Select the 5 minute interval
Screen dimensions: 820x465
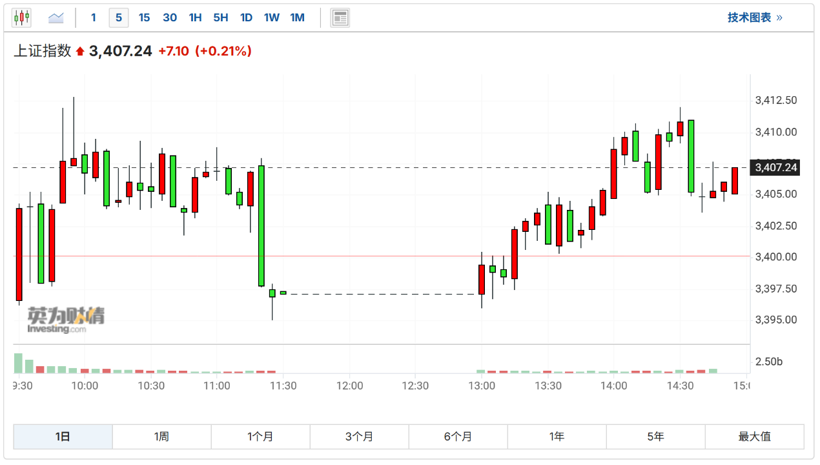click(x=119, y=17)
